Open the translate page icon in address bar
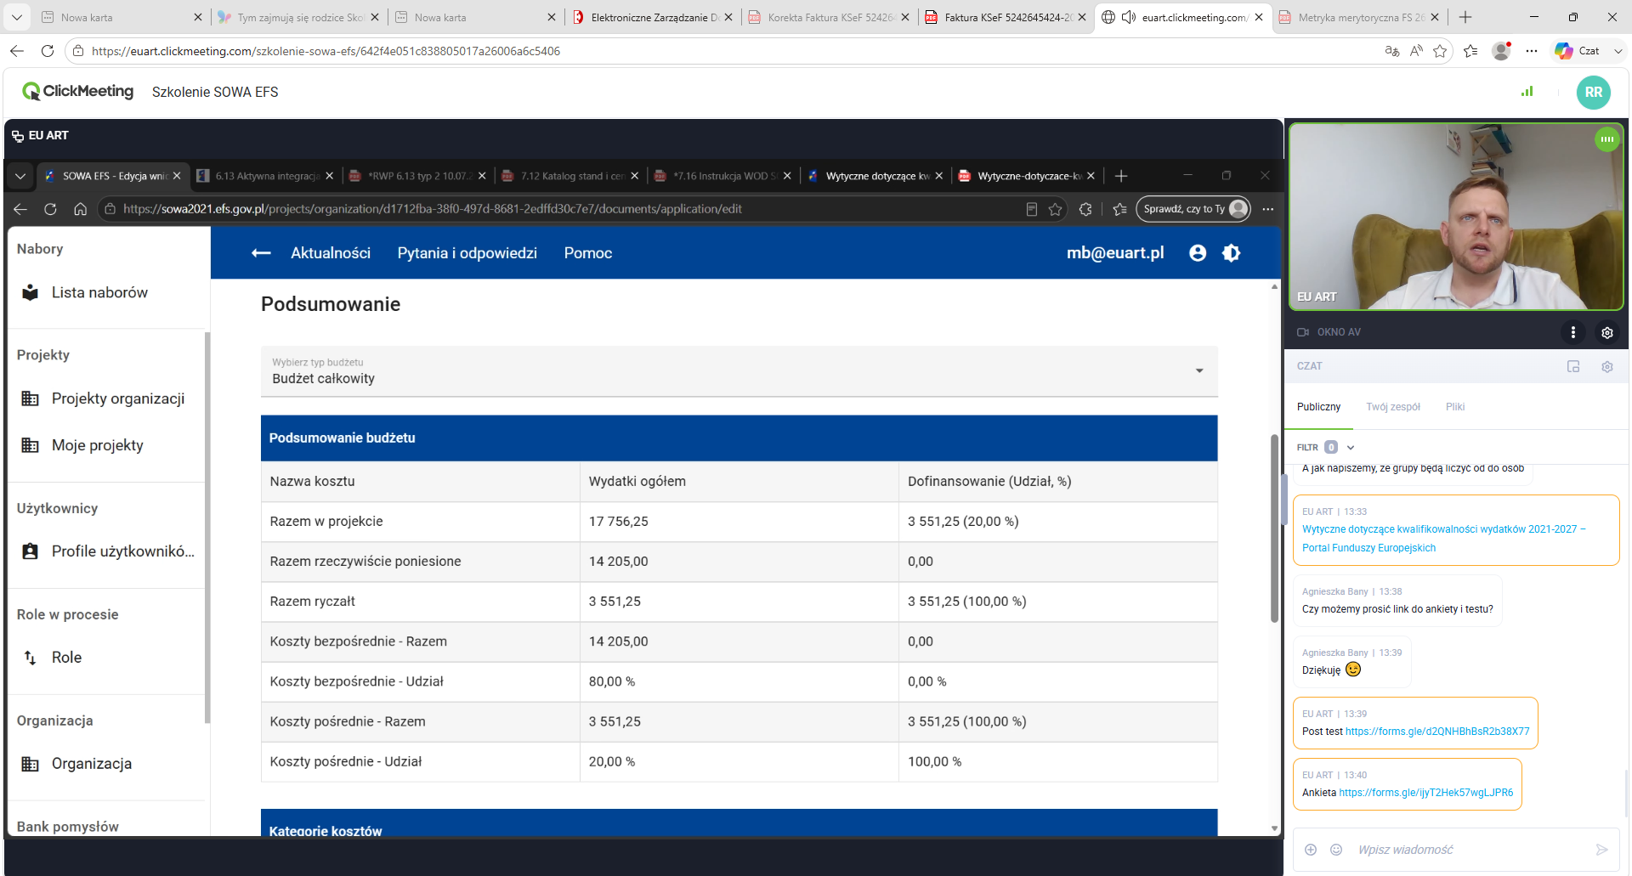 point(1392,51)
